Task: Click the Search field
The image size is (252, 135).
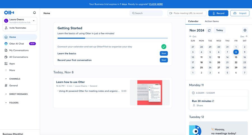Action: click(146, 13)
